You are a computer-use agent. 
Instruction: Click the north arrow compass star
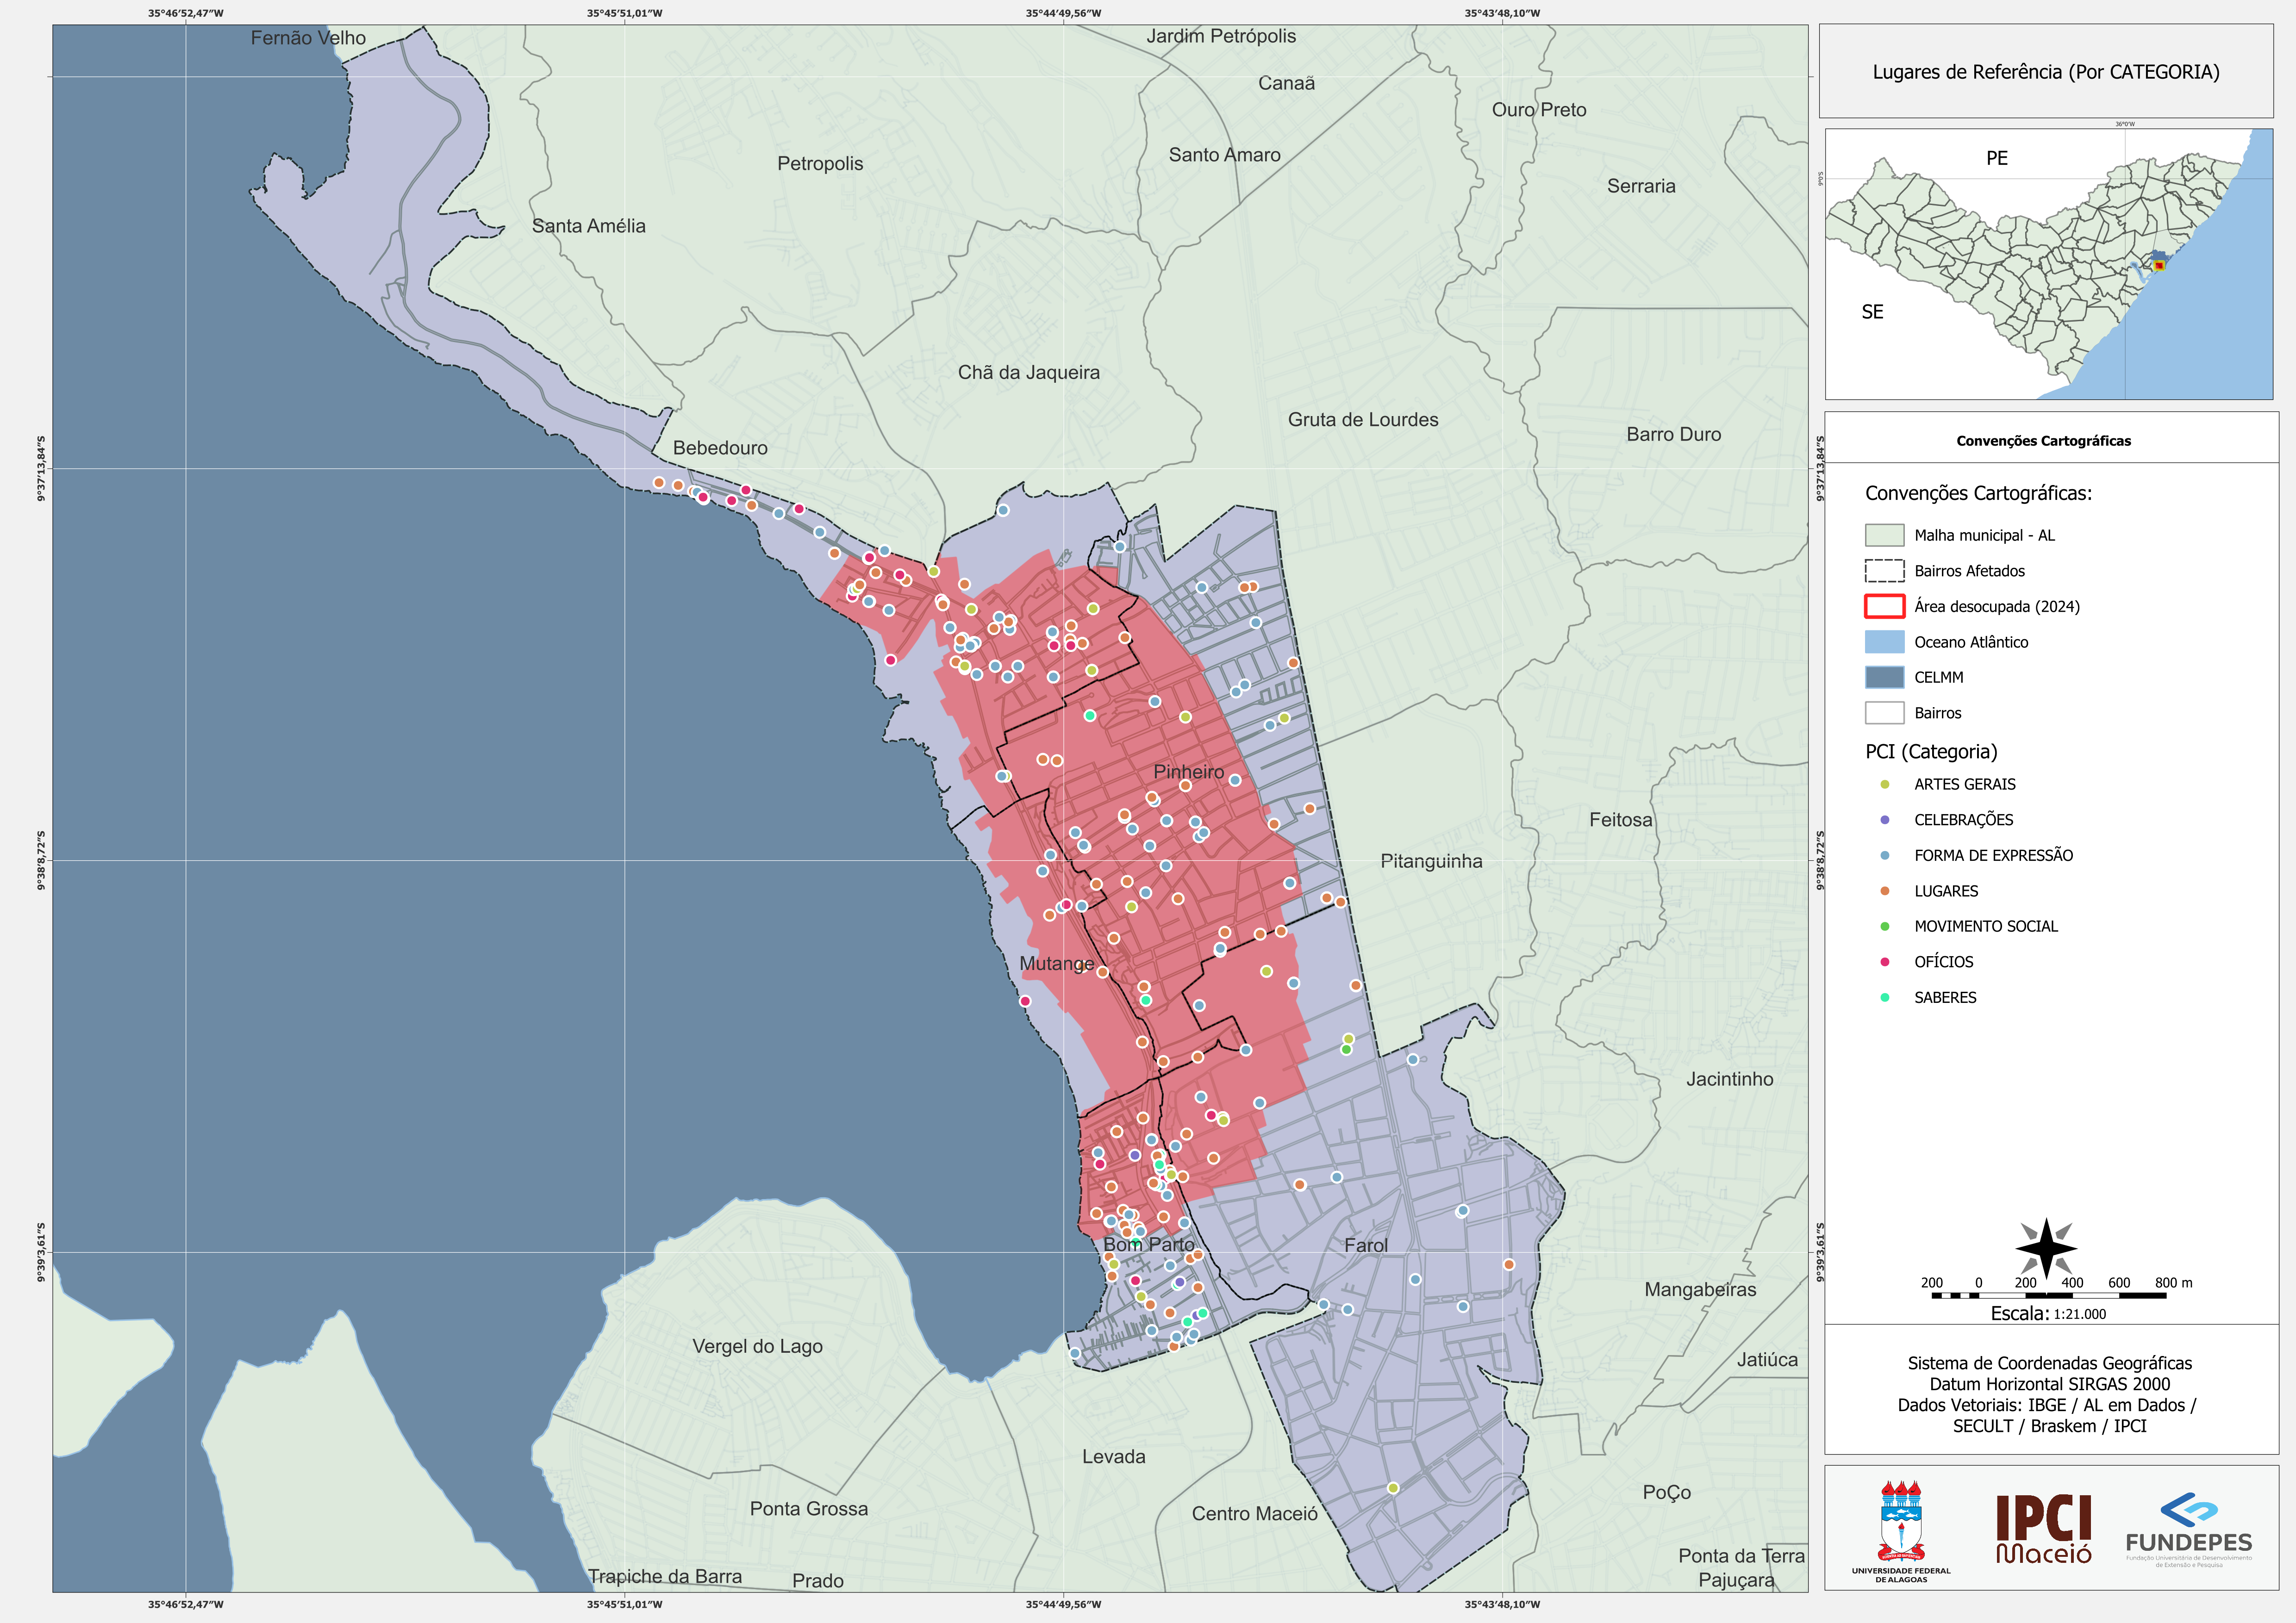[2046, 1248]
